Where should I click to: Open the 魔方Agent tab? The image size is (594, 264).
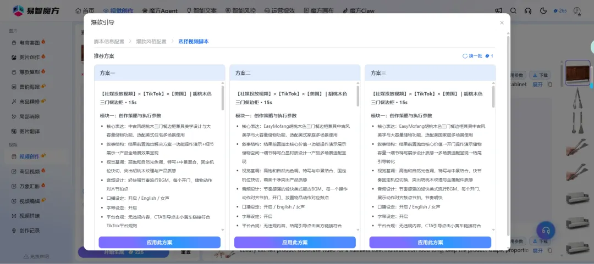tap(159, 10)
